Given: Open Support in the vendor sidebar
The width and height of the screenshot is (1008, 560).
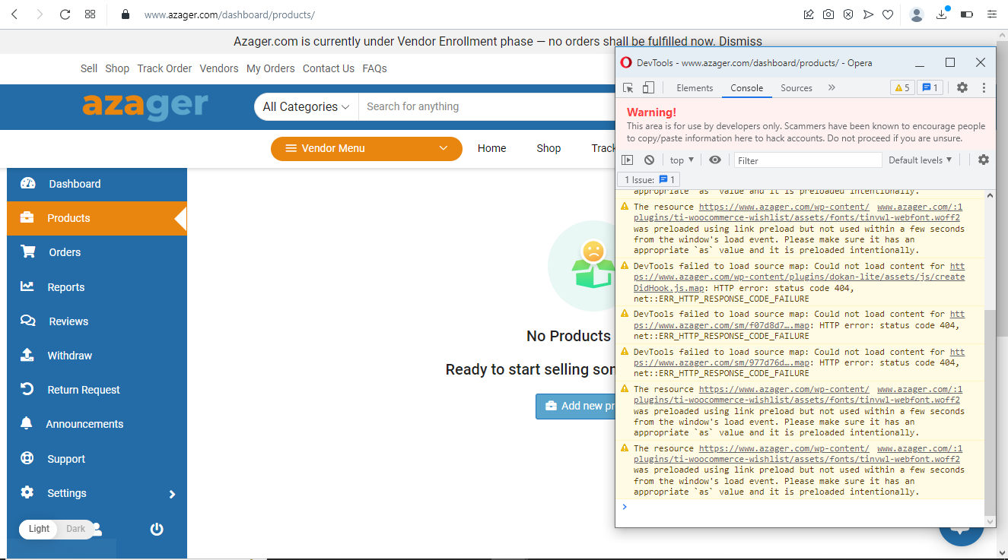Looking at the screenshot, I should tap(97, 459).
